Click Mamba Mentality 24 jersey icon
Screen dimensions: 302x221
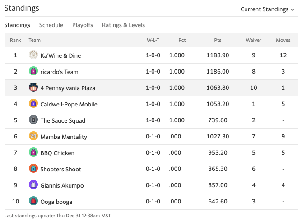[x=33, y=136]
